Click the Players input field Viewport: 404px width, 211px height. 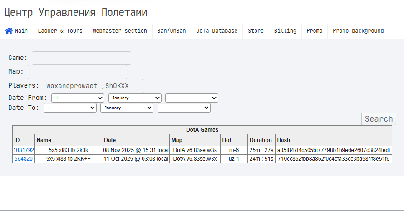93,86
